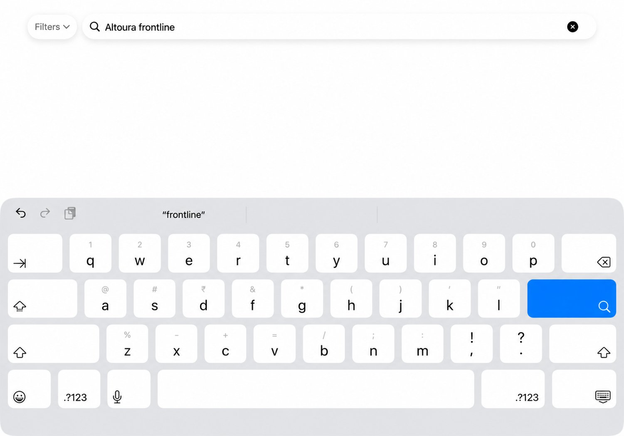The image size is (624, 436).
Task: Tap the undo arrow on keyboard toolbar
Action: click(x=21, y=213)
